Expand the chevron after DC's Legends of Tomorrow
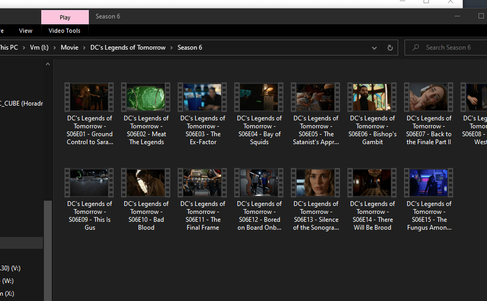This screenshot has width=487, height=301. point(171,48)
